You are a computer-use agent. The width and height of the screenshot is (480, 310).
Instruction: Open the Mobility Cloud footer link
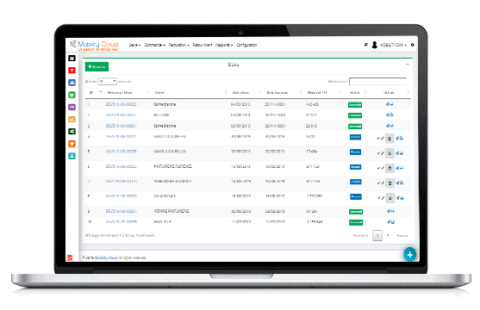click(x=106, y=258)
